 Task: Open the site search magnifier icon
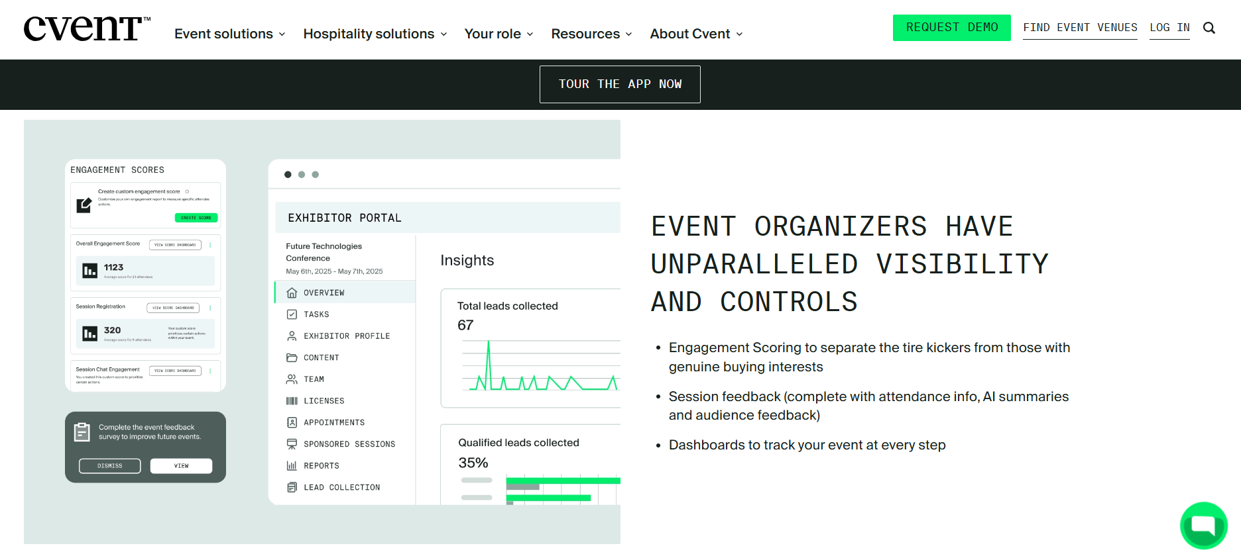coord(1209,28)
